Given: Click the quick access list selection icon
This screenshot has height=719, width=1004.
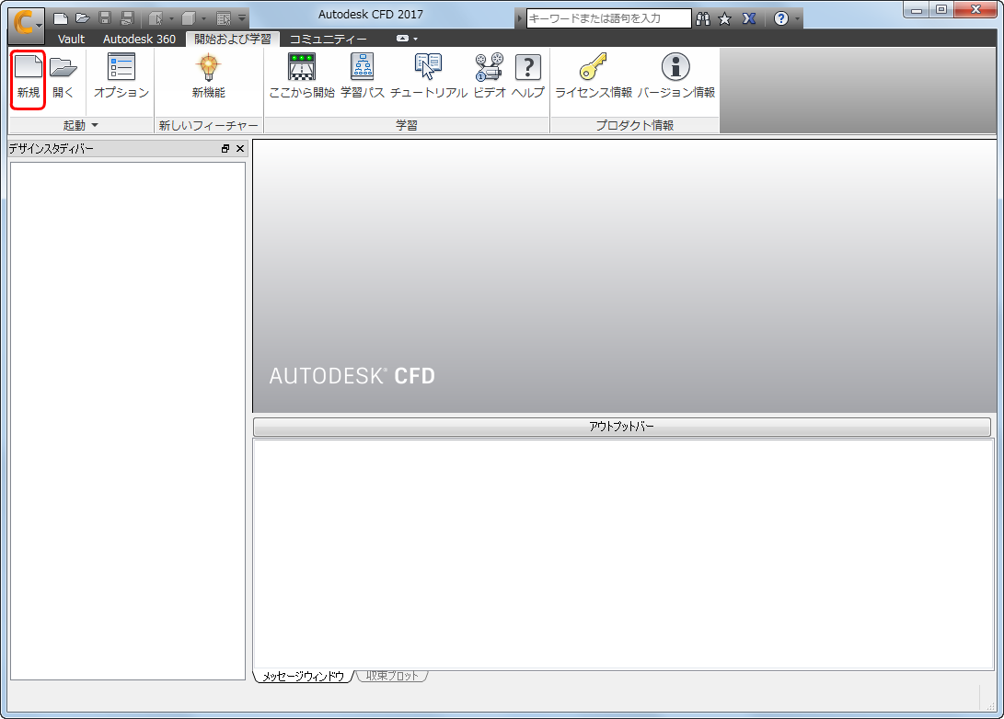Looking at the screenshot, I should [x=223, y=18].
